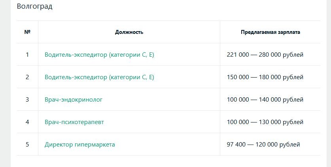Click the 100 000 — 140 000 рублей salary

(x=265, y=100)
